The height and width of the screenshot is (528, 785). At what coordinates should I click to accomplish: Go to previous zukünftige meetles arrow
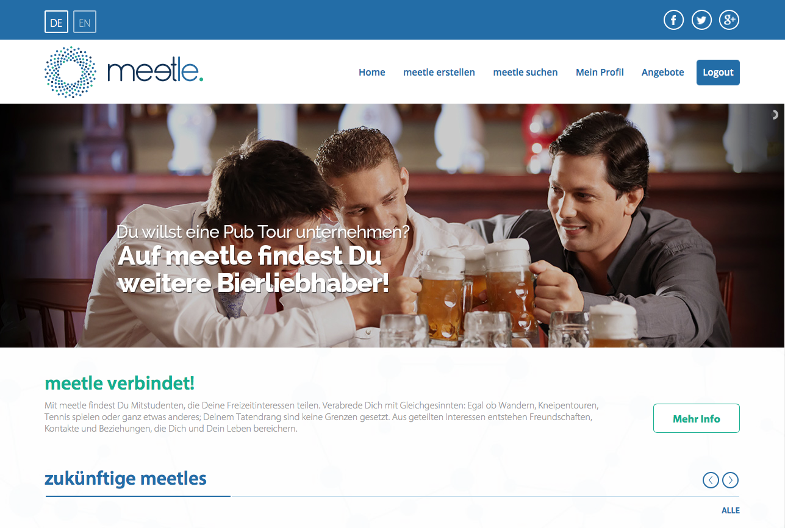[711, 480]
